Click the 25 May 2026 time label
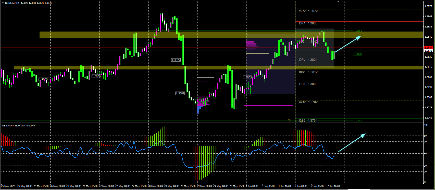Screen dimensions: 435x190 point(8,186)
